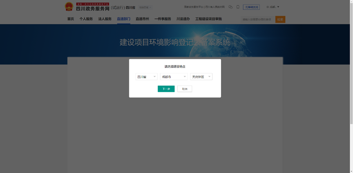Expand the 切换区域 region switcher
Image resolution: width=353 pixels, height=173 pixels.
(145, 7)
